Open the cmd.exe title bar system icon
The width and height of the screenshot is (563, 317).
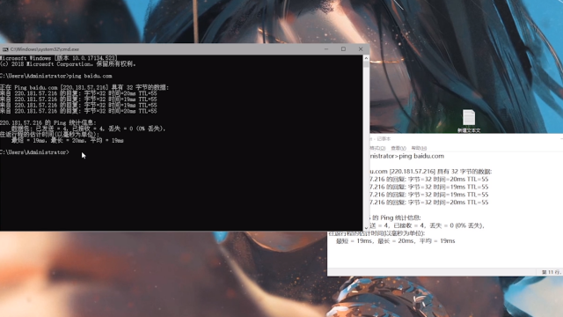(5, 49)
